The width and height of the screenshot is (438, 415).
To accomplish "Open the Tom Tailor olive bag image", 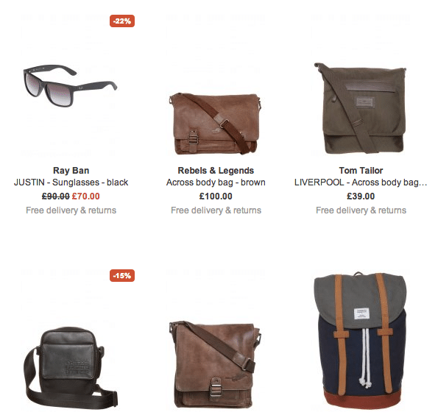I will point(360,108).
